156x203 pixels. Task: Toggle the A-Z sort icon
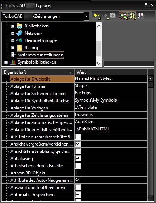[132, 16]
